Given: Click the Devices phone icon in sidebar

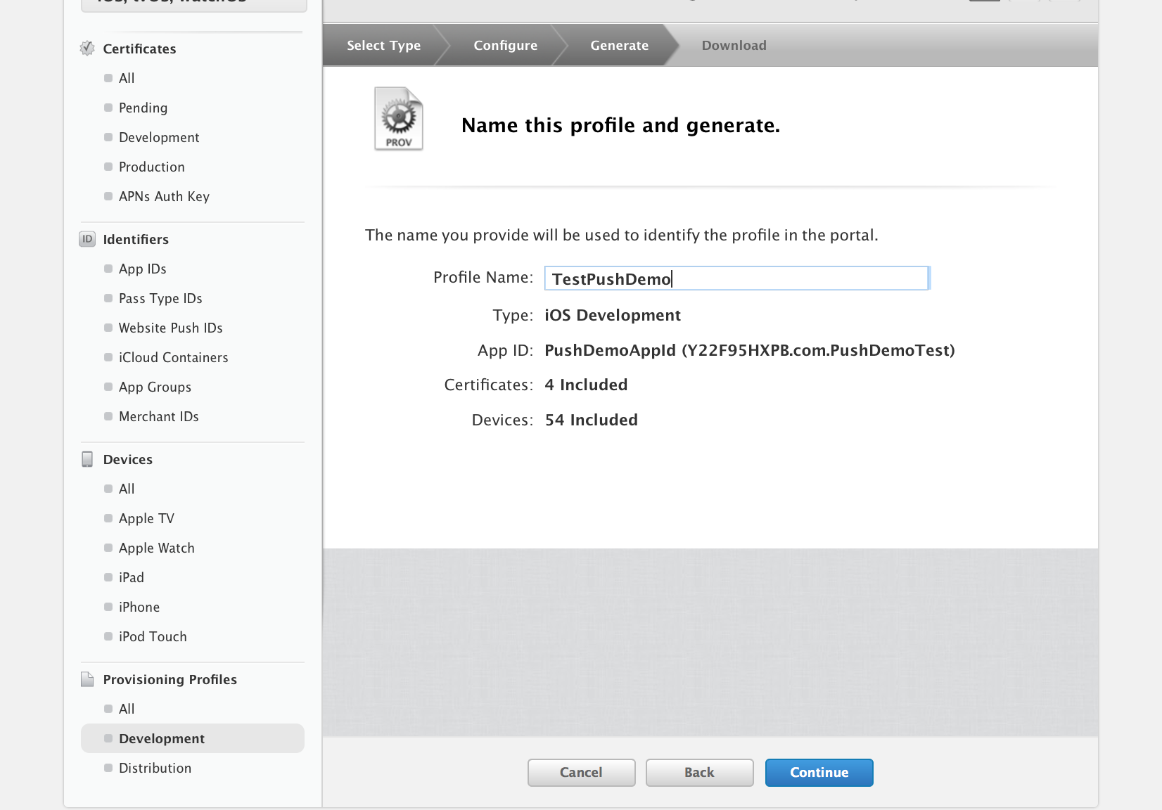Looking at the screenshot, I should click(x=87, y=459).
